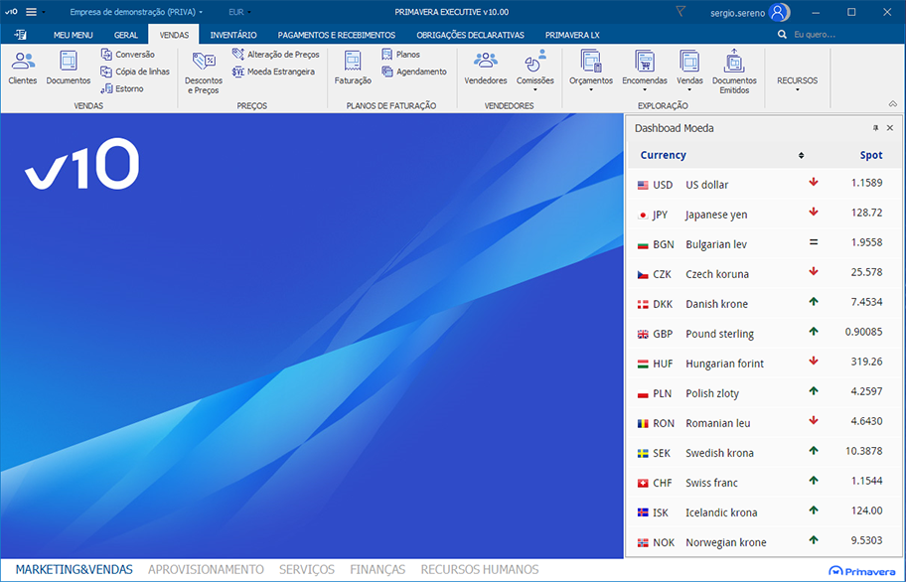Select the Norwegian krone row
Viewport: 906px width, 582px height.
tap(764, 542)
